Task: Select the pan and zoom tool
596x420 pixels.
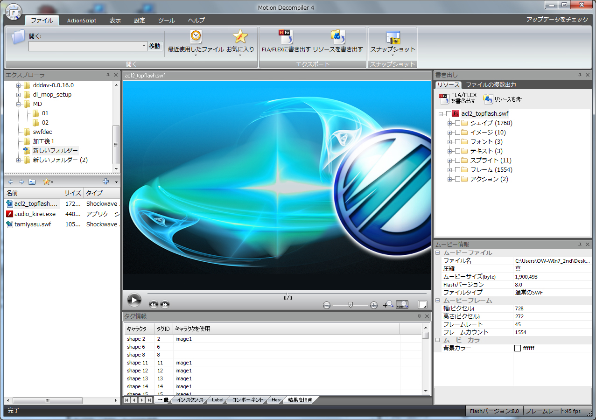Action: click(x=388, y=304)
